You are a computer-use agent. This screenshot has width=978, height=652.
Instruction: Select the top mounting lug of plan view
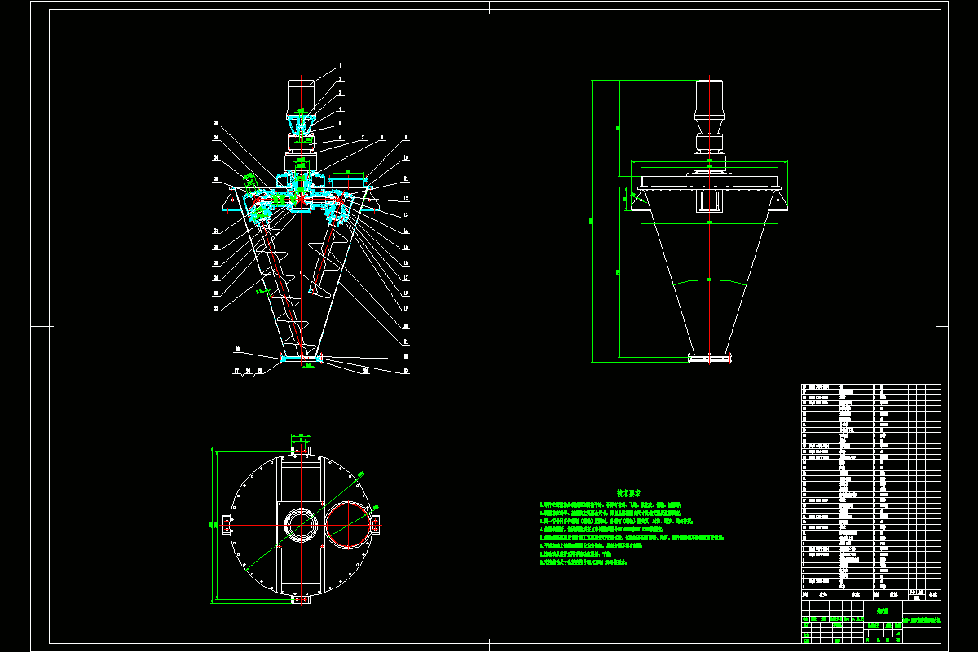pyautogui.click(x=300, y=450)
